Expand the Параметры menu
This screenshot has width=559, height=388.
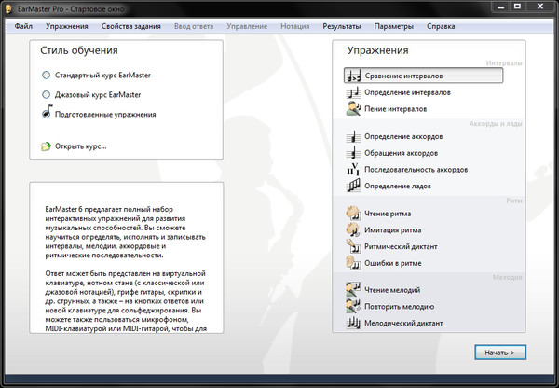(x=395, y=26)
